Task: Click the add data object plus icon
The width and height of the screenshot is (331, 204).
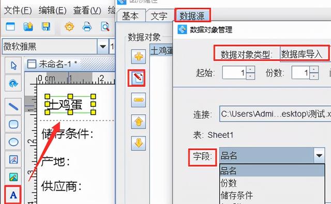Action: 138,57
